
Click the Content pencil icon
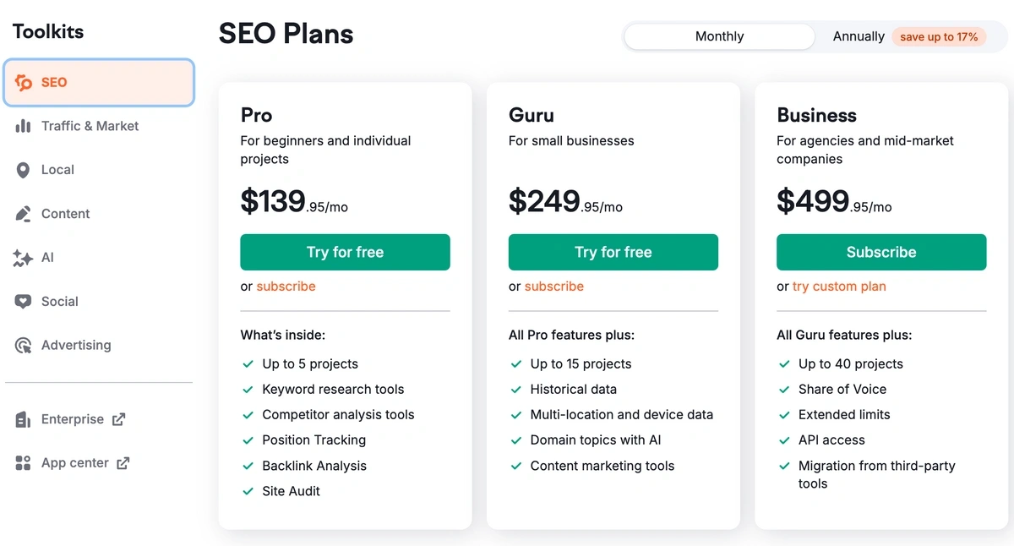click(24, 214)
